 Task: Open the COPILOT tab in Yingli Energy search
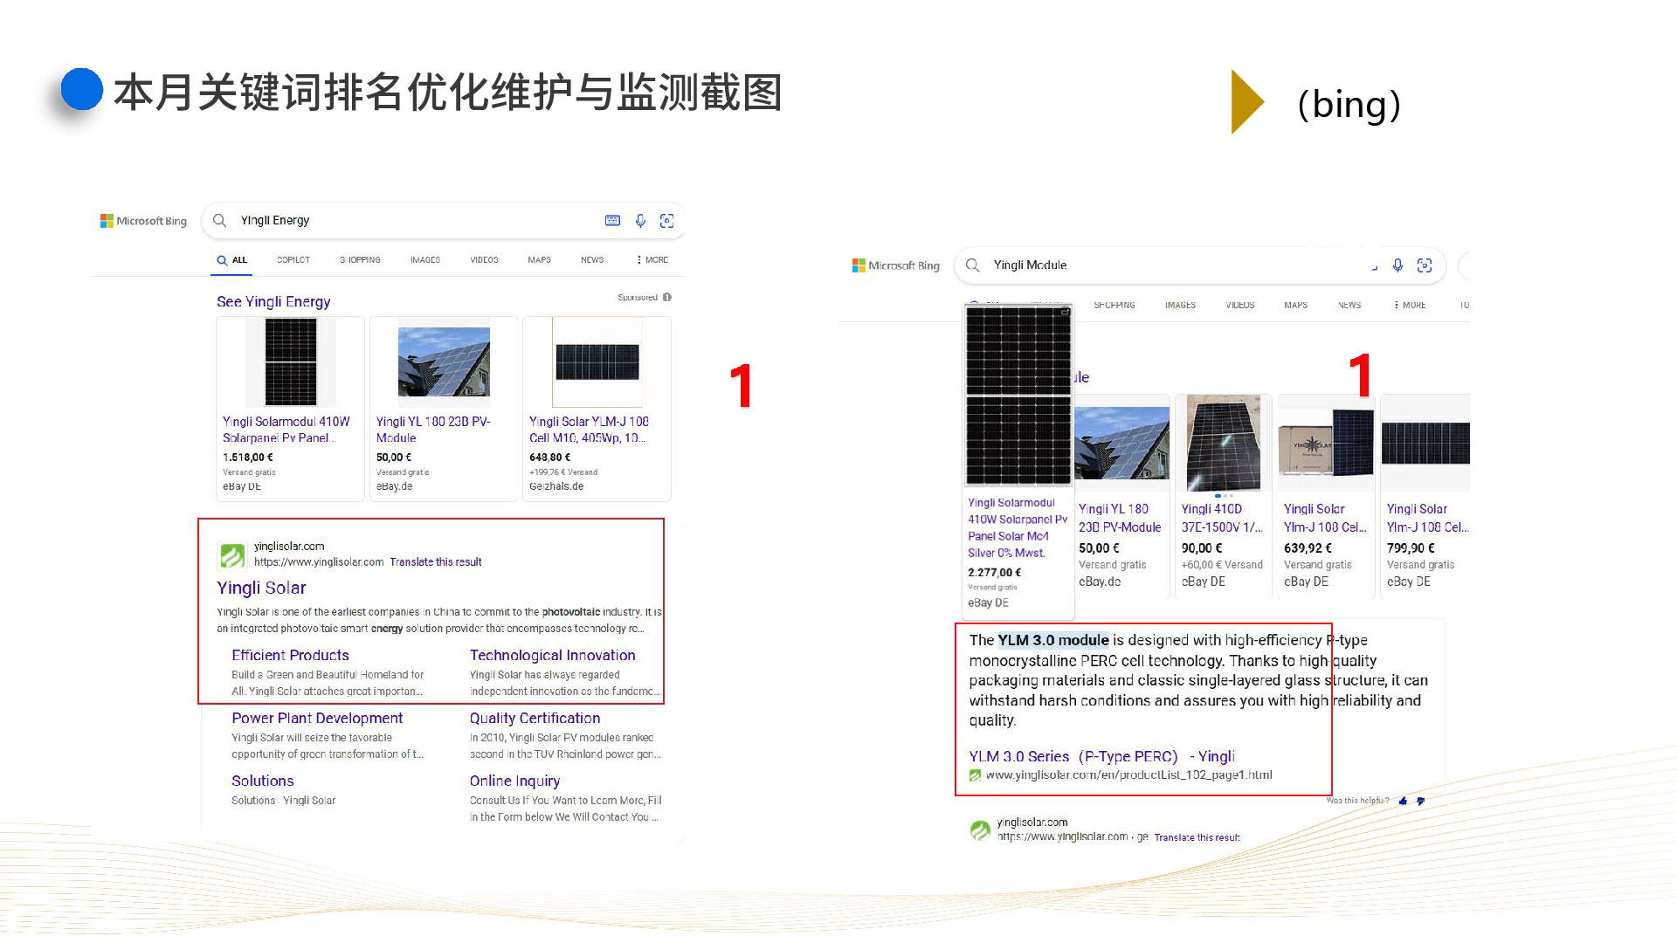coord(293,260)
